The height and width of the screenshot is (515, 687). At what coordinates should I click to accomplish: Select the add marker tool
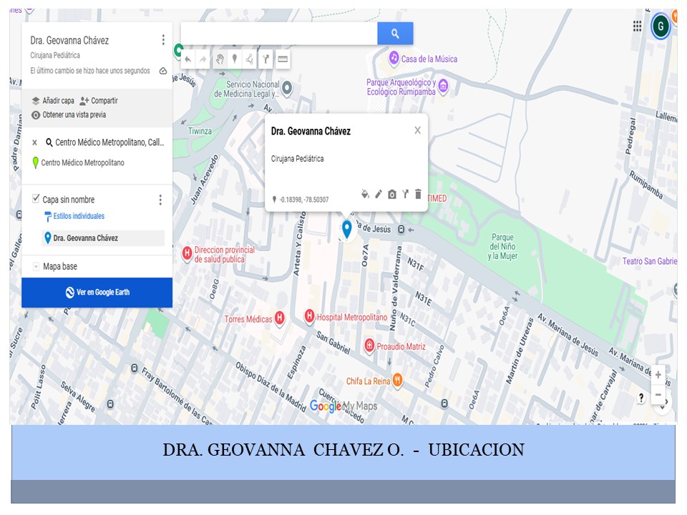[x=235, y=59]
